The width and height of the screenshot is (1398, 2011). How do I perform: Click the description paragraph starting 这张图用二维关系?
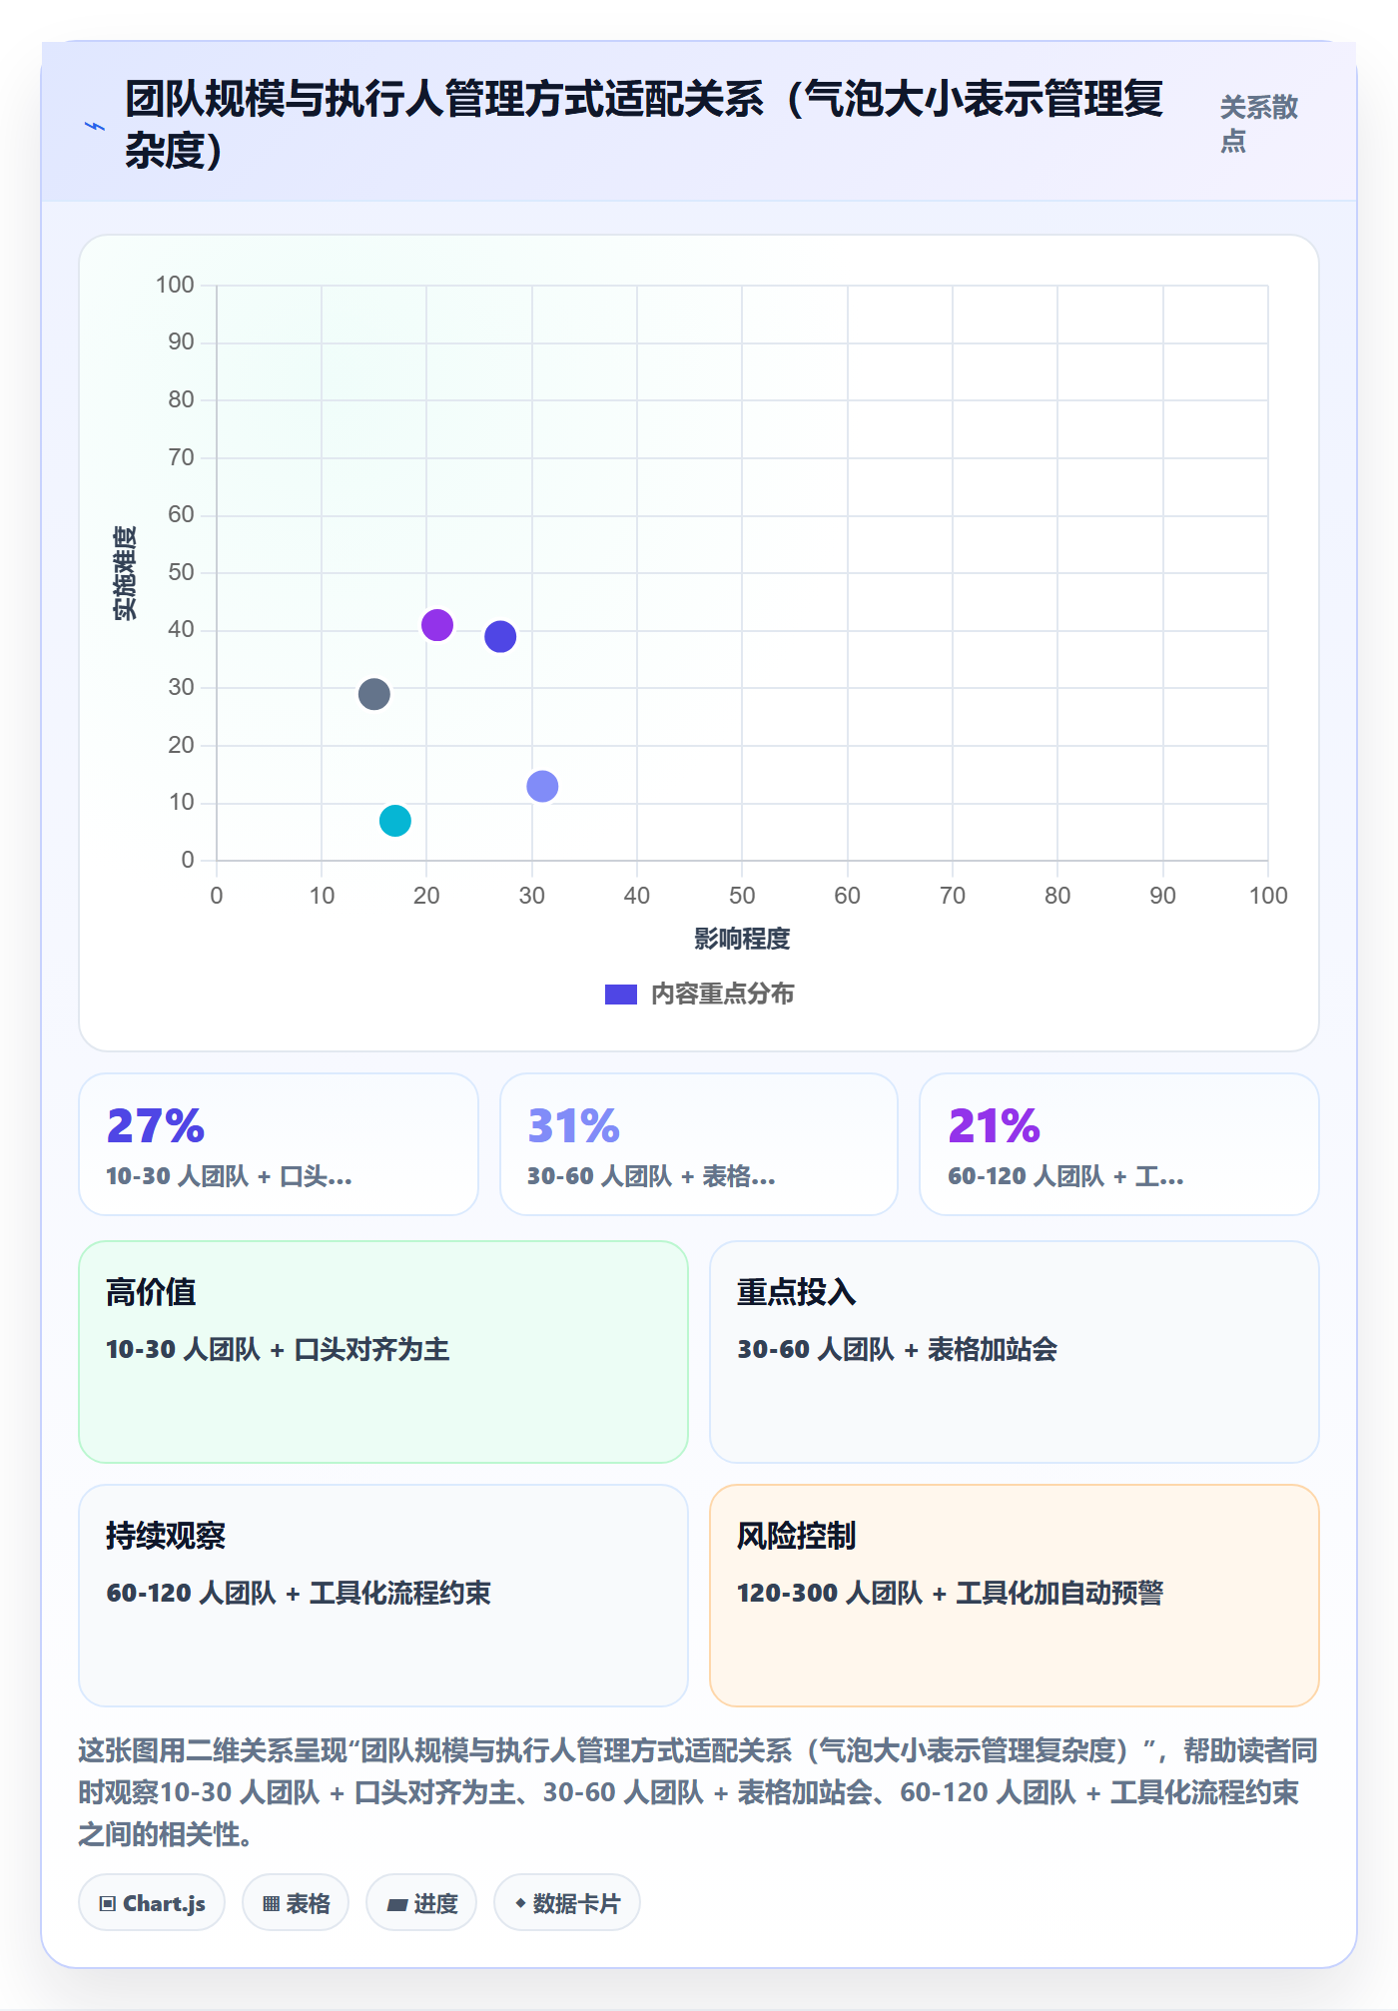(698, 1792)
